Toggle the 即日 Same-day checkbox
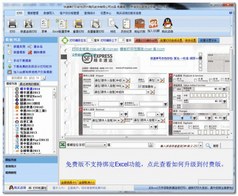The height and width of the screenshot is (196, 238). coord(175,80)
